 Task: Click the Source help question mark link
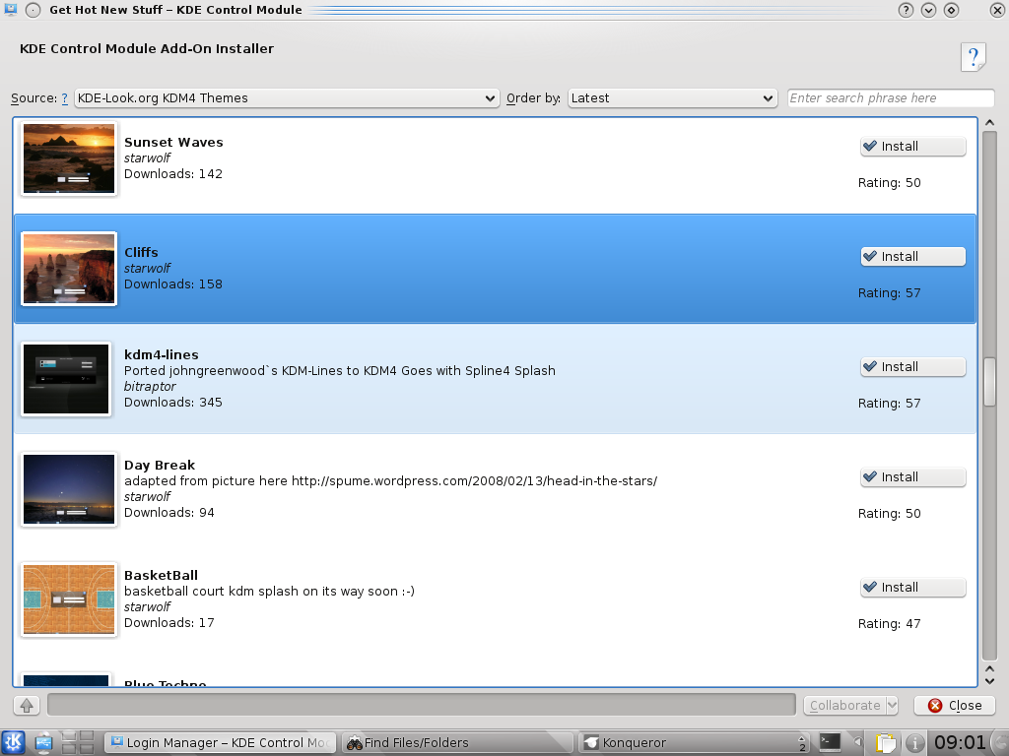tap(64, 98)
